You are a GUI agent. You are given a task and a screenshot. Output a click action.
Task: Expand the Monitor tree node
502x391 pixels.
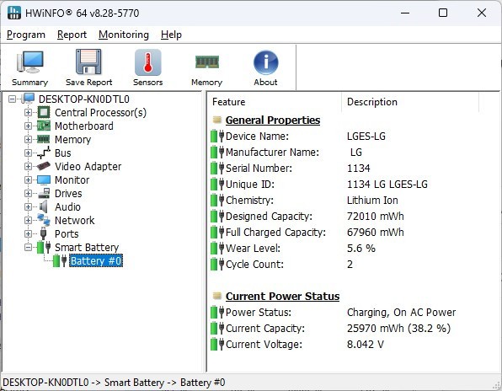pyautogui.click(x=28, y=179)
